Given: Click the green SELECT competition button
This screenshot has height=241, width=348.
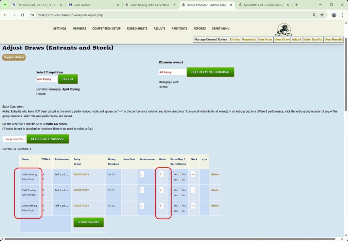Looking at the screenshot, I should pyautogui.click(x=68, y=79).
